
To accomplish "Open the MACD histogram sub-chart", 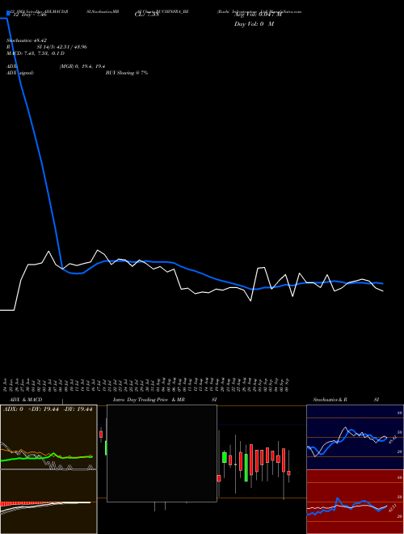I will [x=48, y=502].
